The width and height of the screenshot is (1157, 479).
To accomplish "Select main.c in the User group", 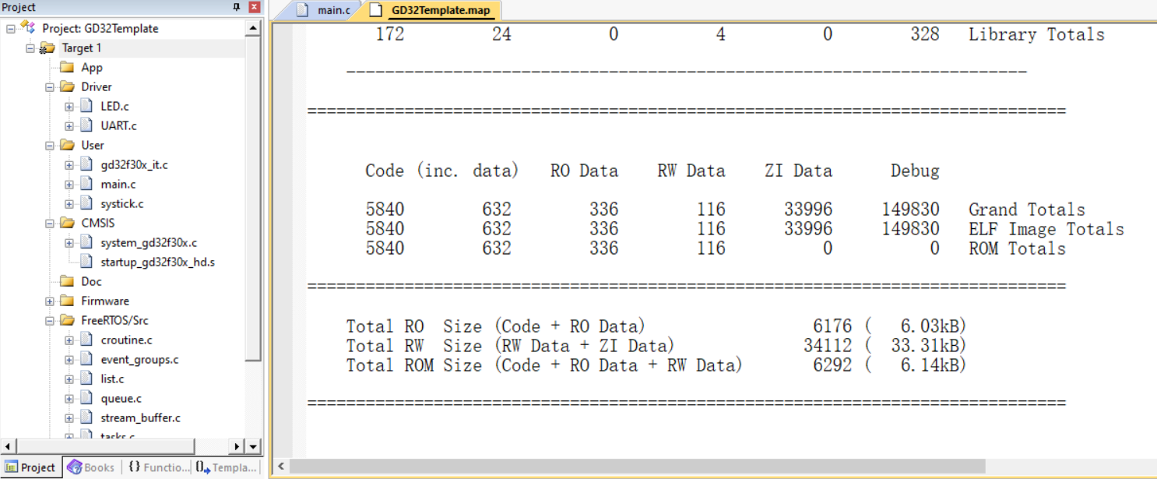I will [118, 184].
